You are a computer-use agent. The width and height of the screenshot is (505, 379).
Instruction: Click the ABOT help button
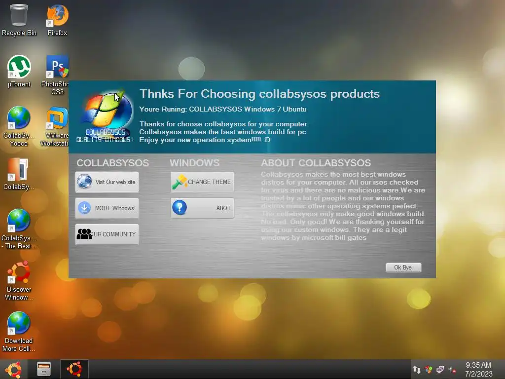[x=202, y=208]
